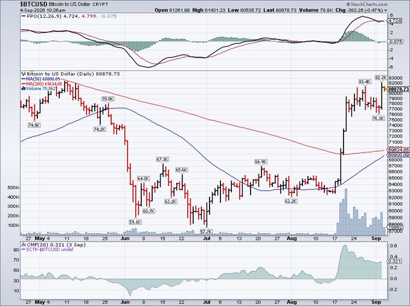This screenshot has height=306, width=410.
Task: Click the -0.075 histogram value tag
Action: coord(396,42)
